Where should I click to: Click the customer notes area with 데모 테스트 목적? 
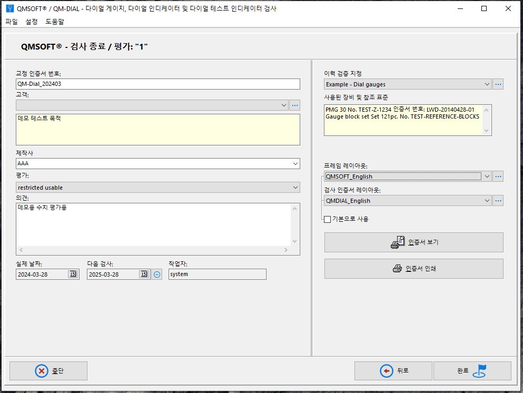(158, 130)
